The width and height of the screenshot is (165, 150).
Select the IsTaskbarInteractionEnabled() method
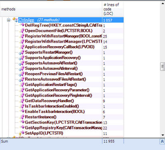tap(52, 106)
